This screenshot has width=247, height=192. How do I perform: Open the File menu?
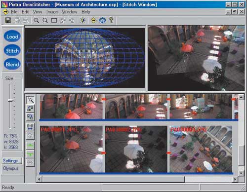point(14,12)
